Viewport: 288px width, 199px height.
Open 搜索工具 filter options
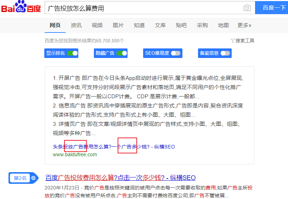pyautogui.click(x=245, y=41)
